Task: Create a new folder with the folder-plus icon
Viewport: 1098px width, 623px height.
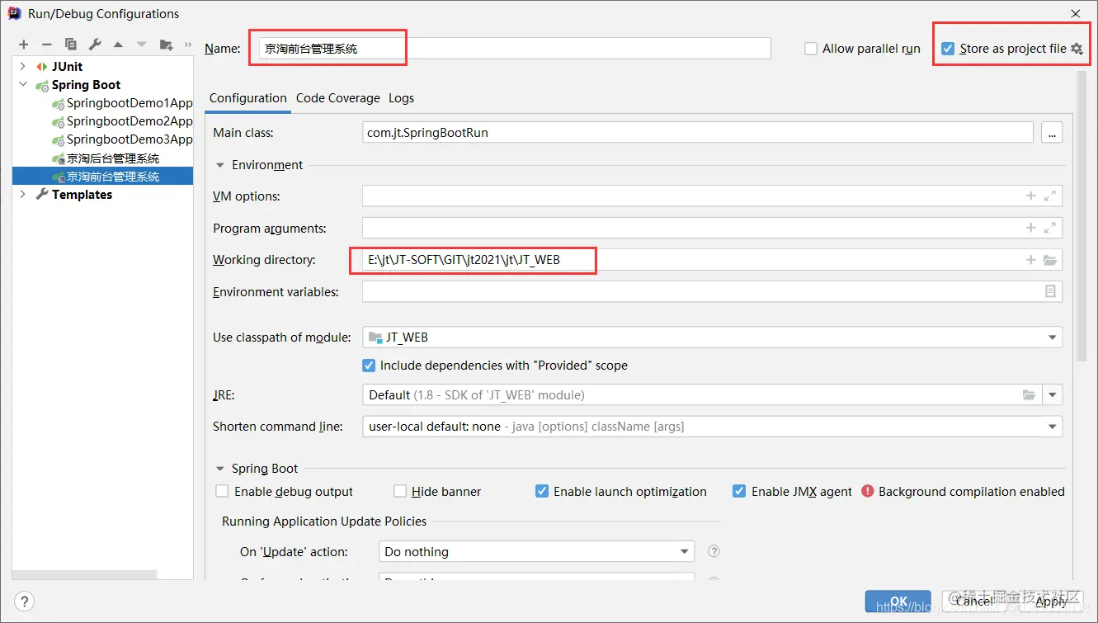Action: point(167,45)
